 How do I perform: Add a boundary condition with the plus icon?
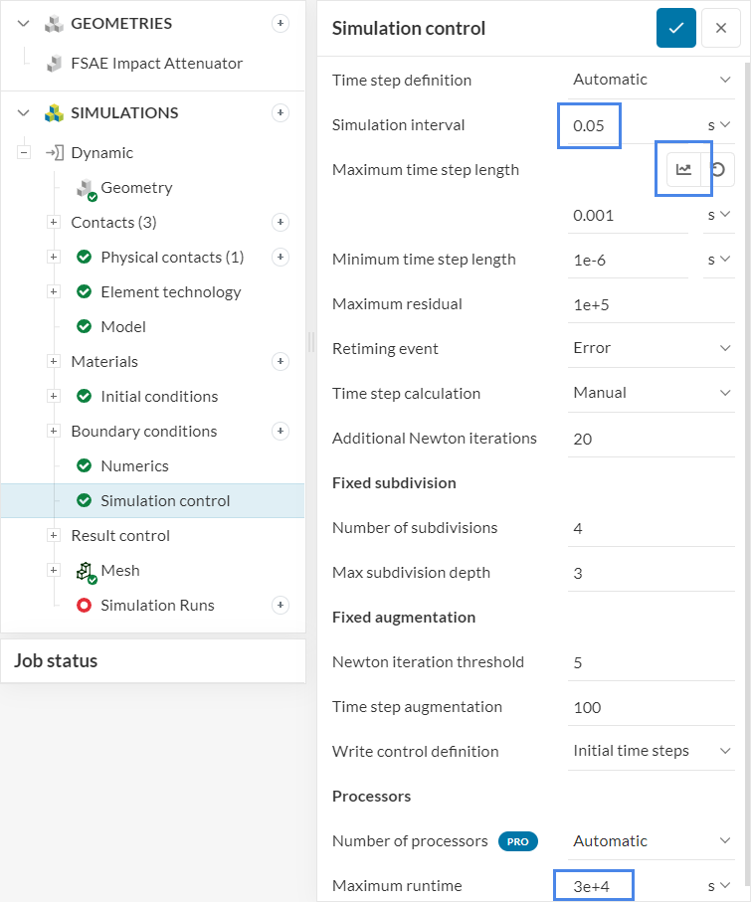[281, 431]
